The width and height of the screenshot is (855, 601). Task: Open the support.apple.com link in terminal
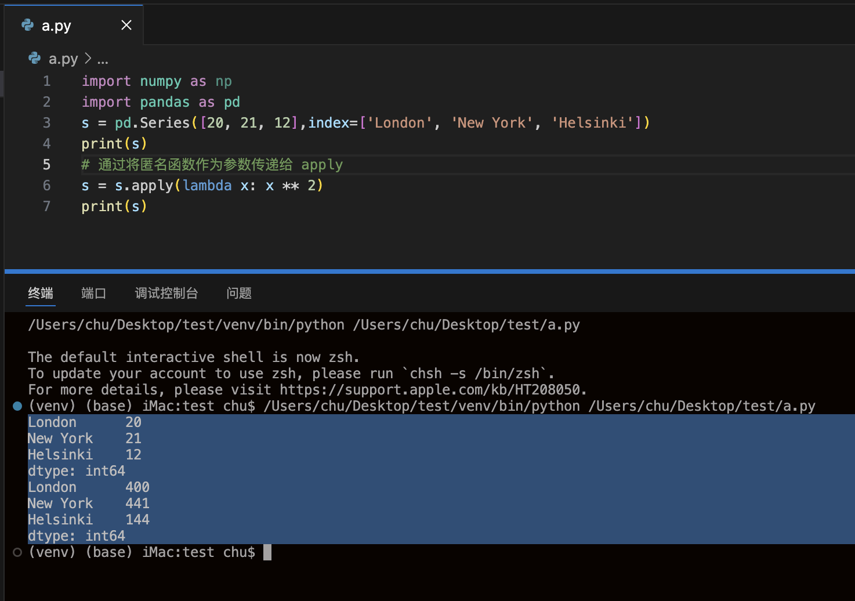tap(432, 390)
